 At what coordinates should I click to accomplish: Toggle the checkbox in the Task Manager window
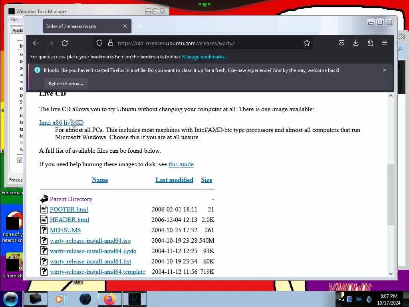(20, 160)
